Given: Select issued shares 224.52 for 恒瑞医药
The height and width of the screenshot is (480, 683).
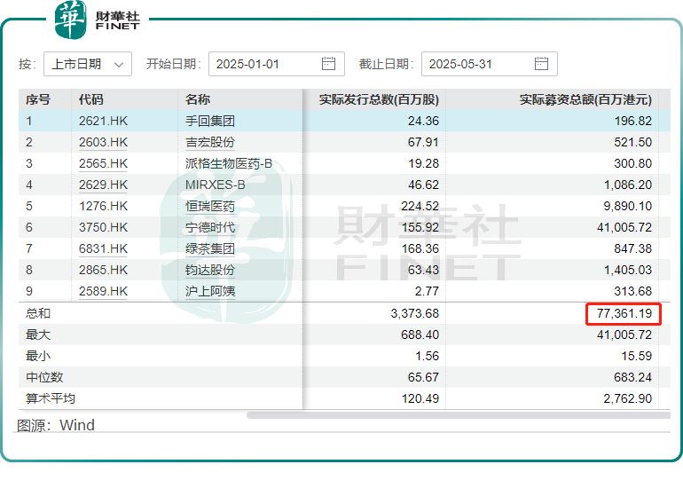Looking at the screenshot, I should (420, 206).
